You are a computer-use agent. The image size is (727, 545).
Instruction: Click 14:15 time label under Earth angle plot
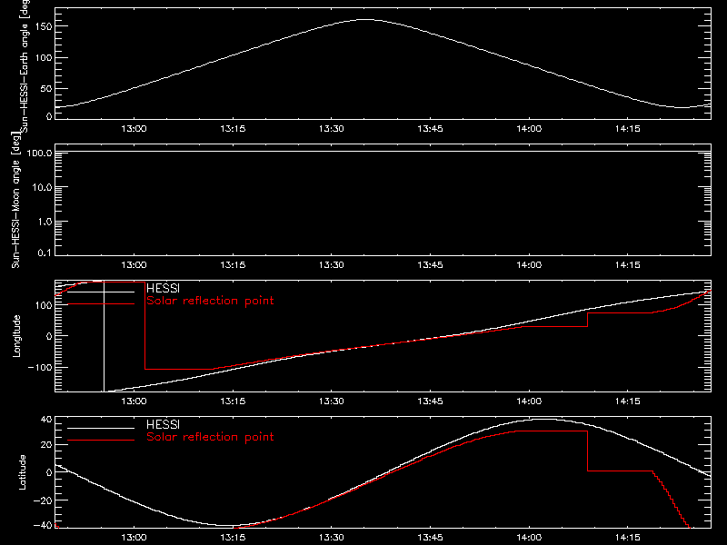[x=628, y=129]
